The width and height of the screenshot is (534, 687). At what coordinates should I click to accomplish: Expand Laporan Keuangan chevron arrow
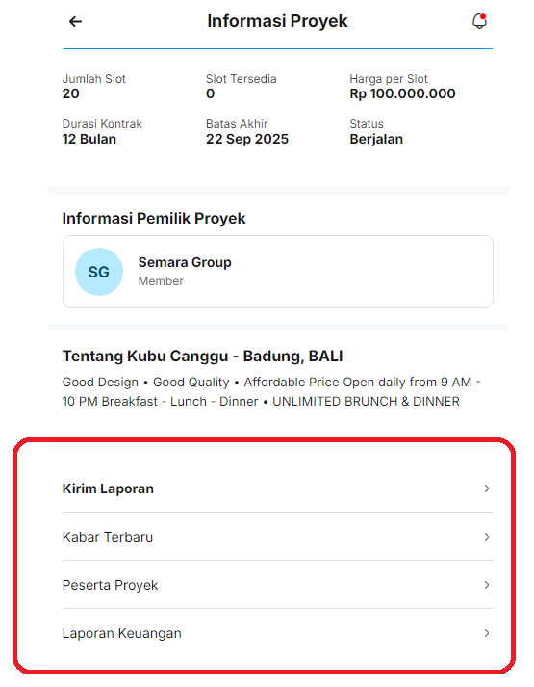[486, 633]
